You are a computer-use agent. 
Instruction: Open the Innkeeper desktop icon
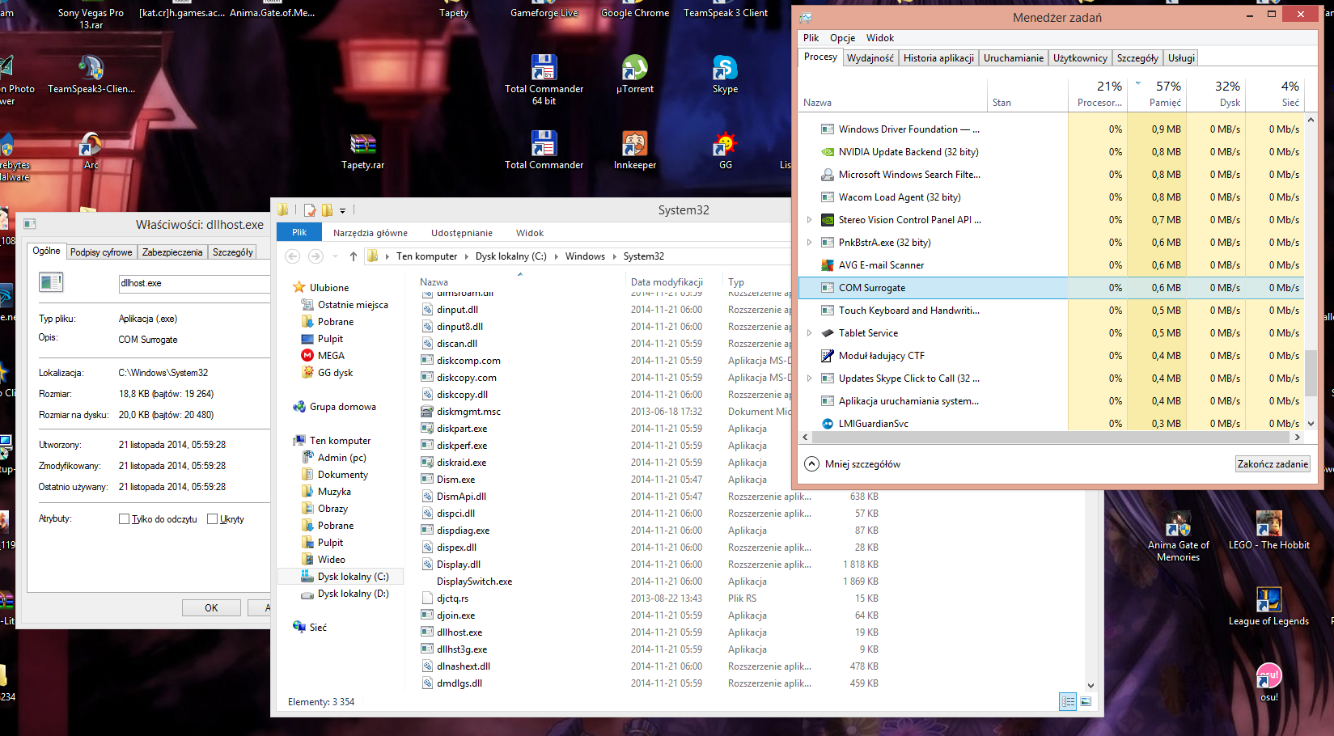(634, 146)
